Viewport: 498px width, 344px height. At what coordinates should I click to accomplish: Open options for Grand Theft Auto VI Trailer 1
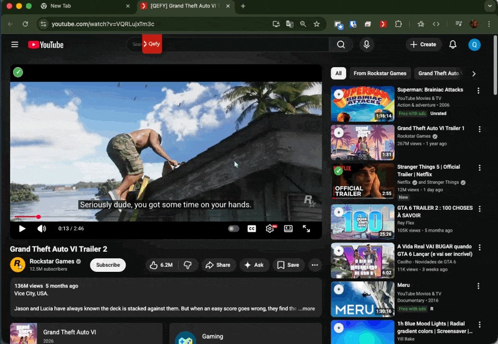479,129
